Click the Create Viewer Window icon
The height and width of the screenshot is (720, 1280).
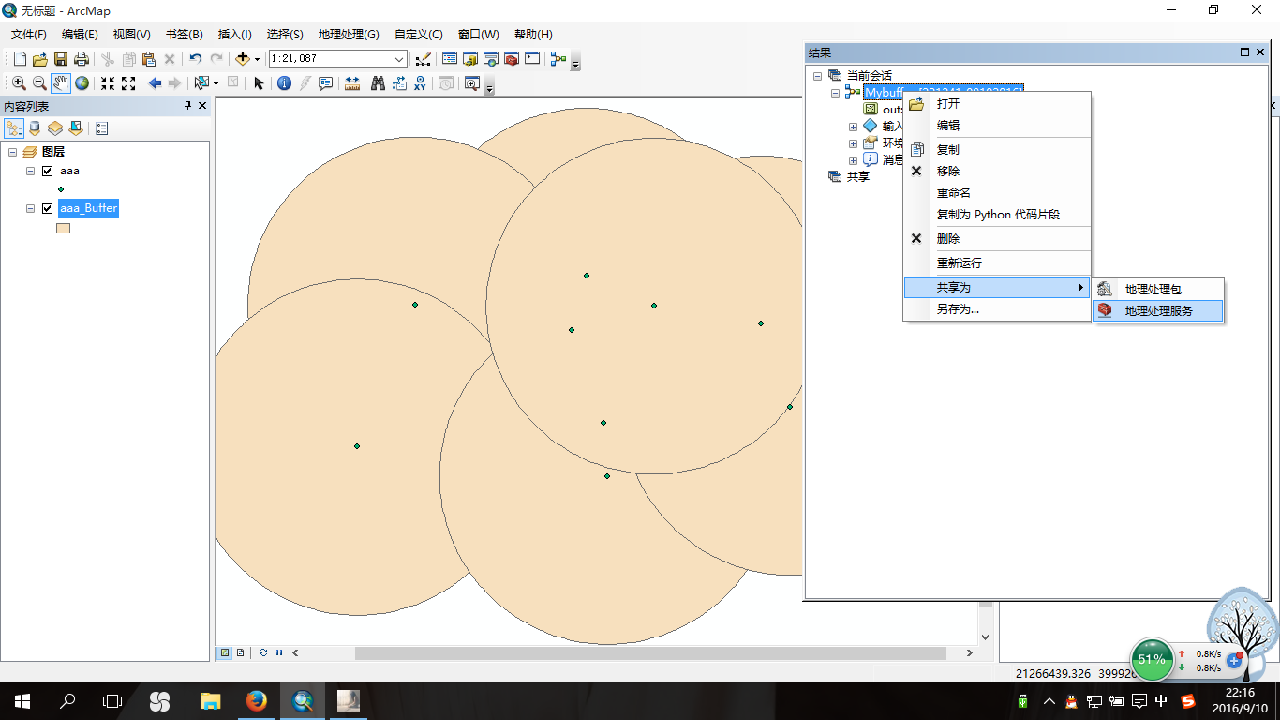pos(471,83)
